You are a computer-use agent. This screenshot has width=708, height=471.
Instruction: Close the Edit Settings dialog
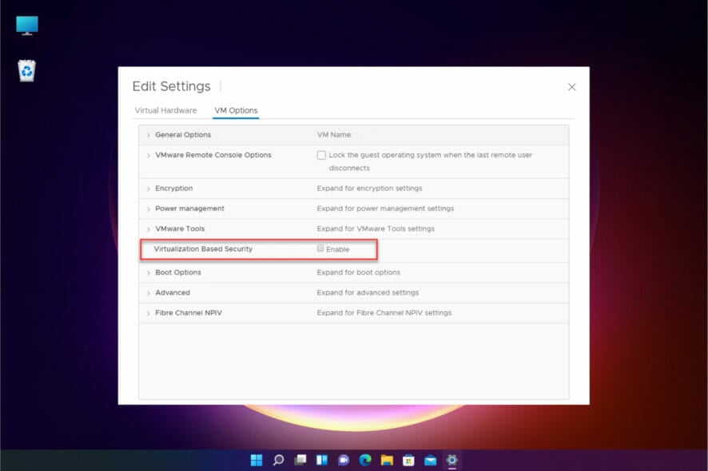click(571, 87)
